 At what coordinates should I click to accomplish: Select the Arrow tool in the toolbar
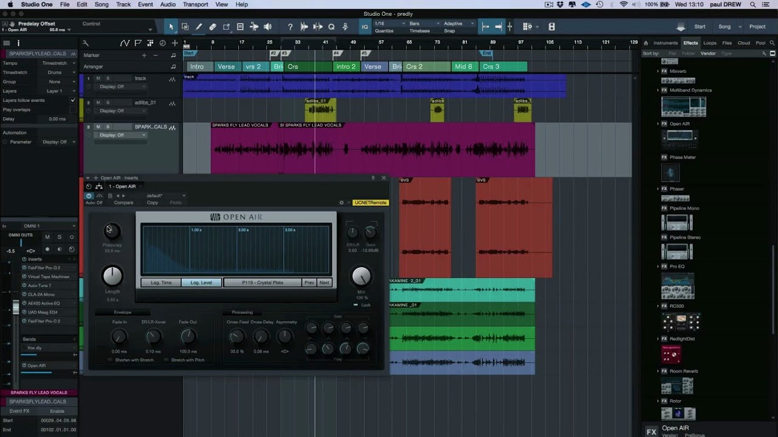(x=171, y=27)
